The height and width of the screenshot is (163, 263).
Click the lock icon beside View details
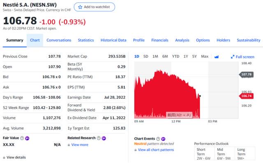click(4, 158)
